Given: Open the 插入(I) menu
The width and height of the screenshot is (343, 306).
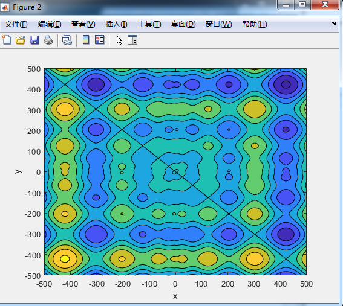Looking at the screenshot, I should 116,24.
